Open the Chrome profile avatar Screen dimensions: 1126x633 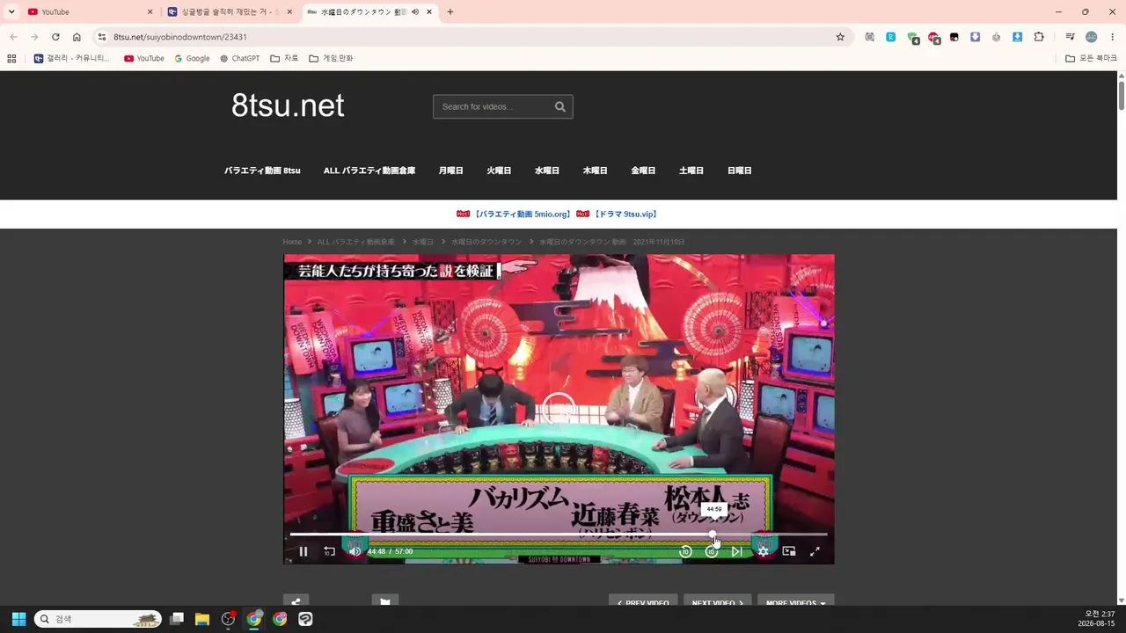point(1091,37)
